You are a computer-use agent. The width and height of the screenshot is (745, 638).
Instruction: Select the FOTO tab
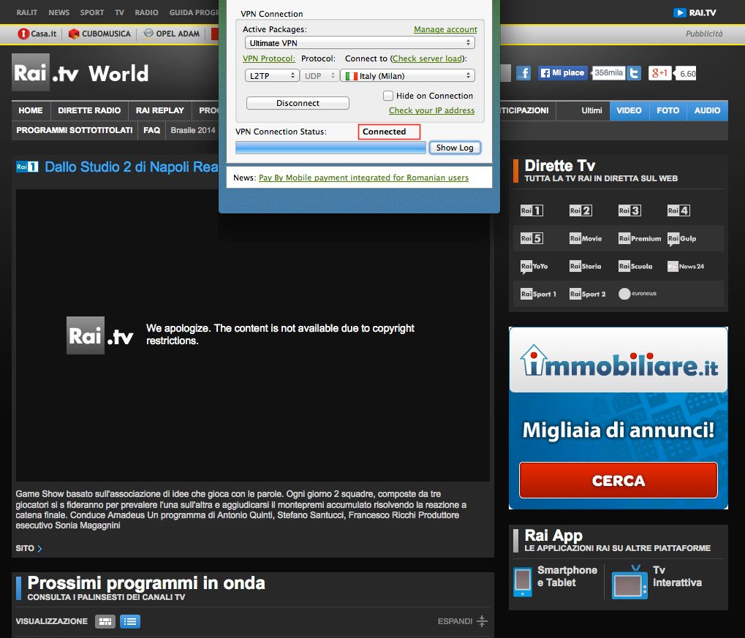(668, 110)
